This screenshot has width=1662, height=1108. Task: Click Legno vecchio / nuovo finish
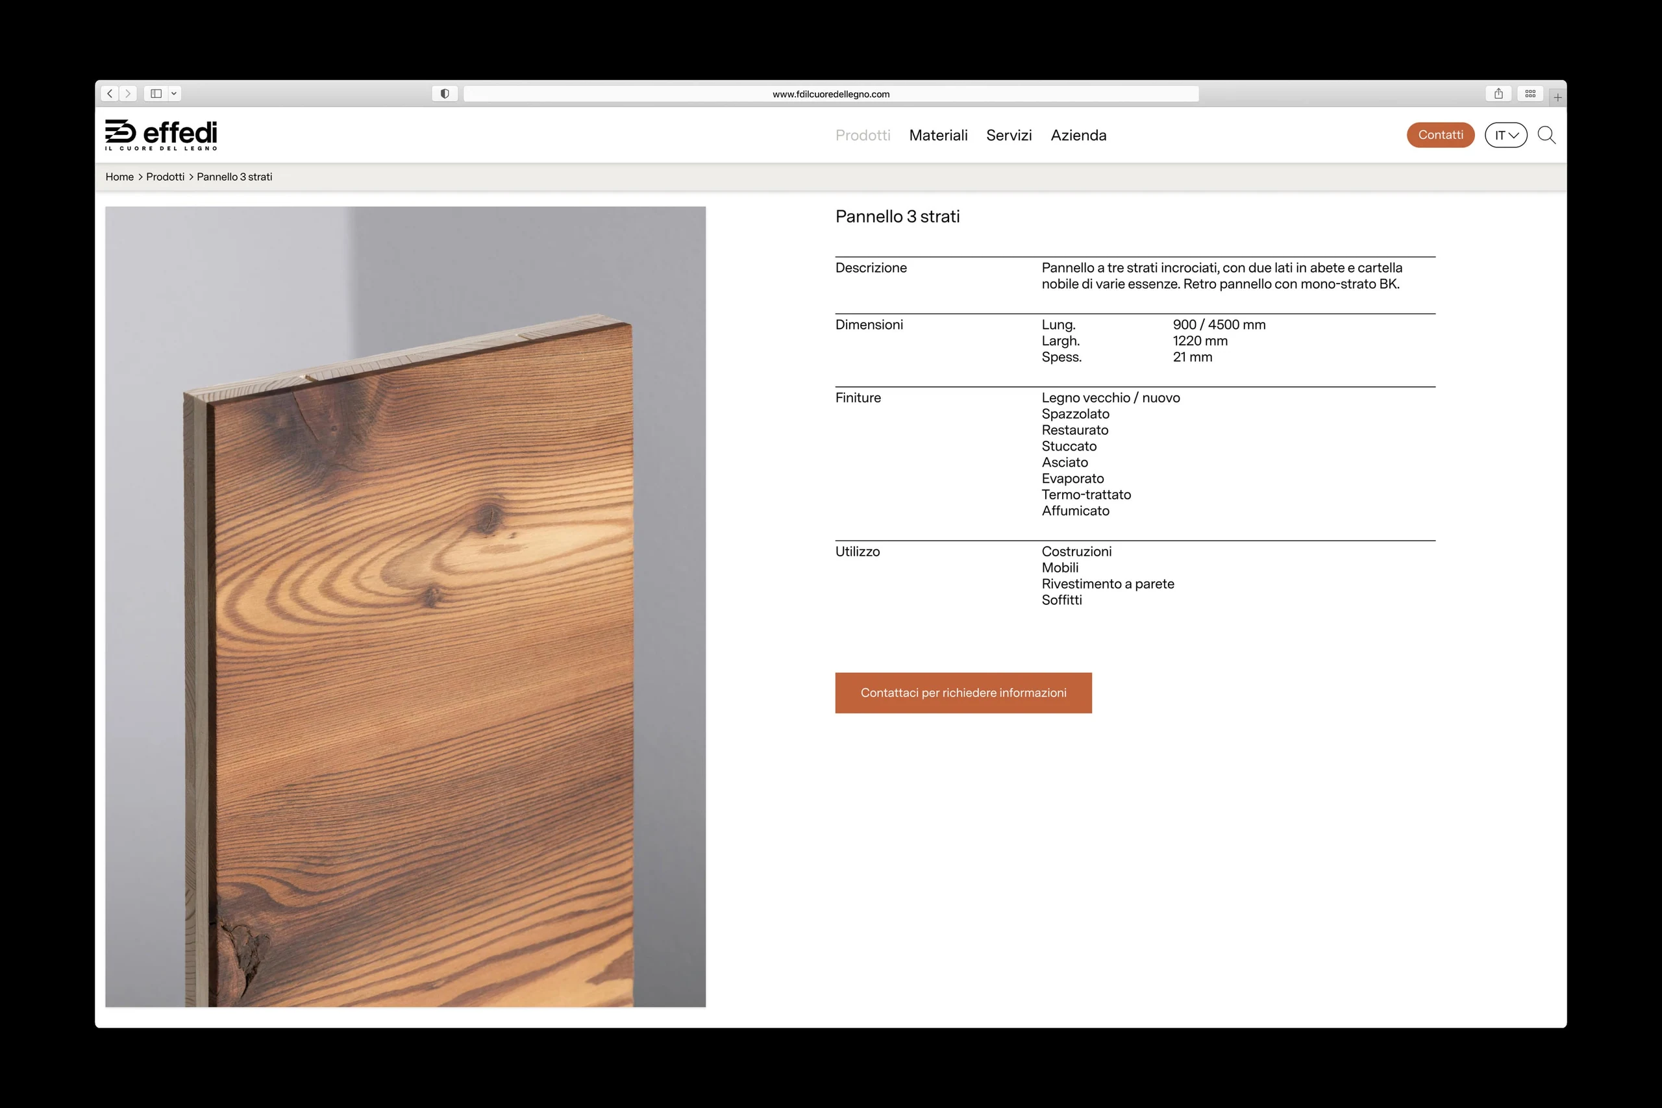tap(1111, 398)
